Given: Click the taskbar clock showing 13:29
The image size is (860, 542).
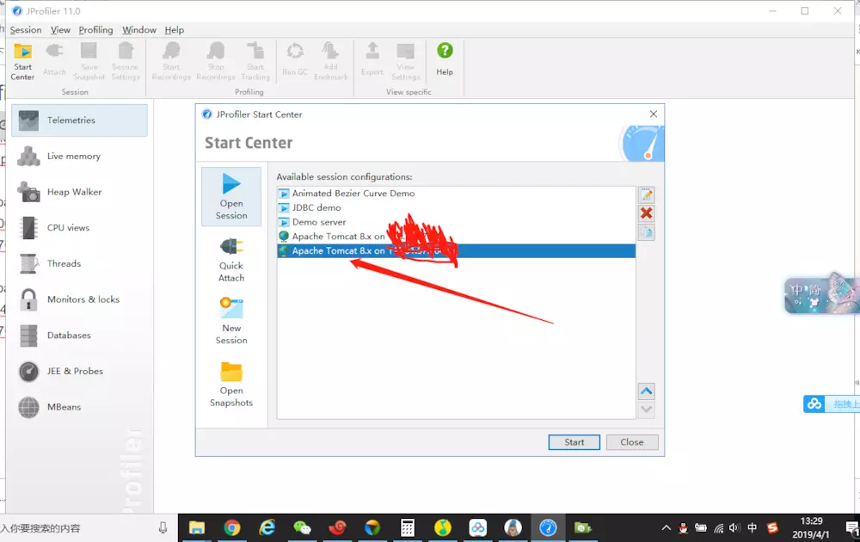Looking at the screenshot, I should (811, 527).
